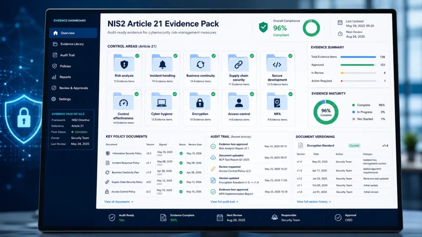Click Business Continuity Plan status checkmark
422x237 pixels.
click(181, 172)
